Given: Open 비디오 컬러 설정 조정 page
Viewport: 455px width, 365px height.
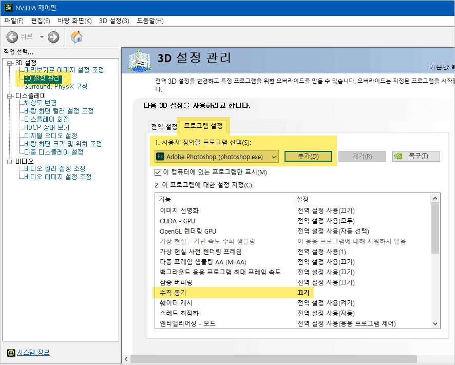Looking at the screenshot, I should [54, 168].
